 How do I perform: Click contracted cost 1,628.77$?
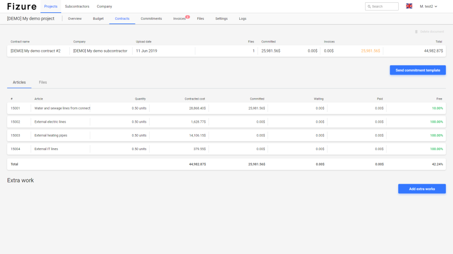tap(198, 122)
